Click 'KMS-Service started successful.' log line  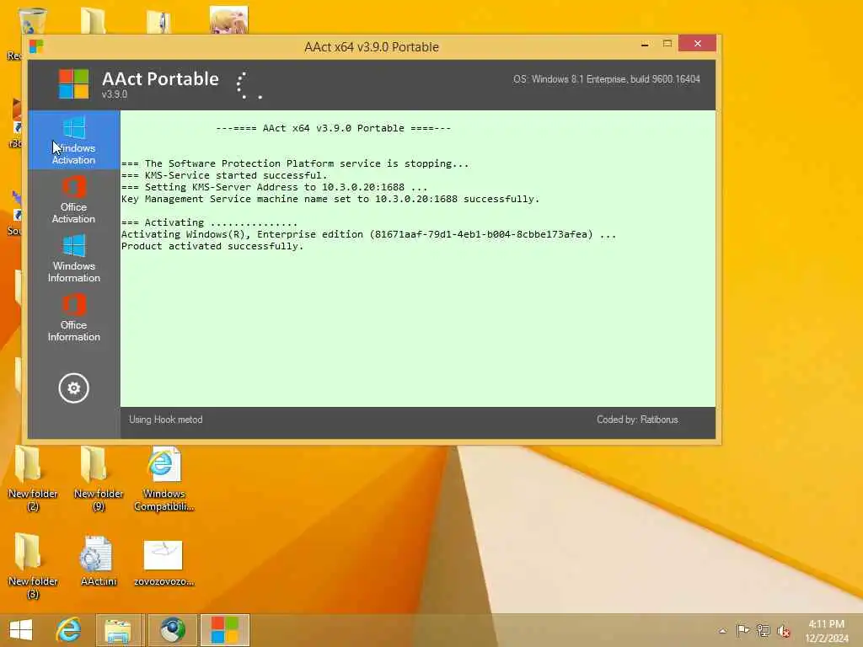coord(224,175)
